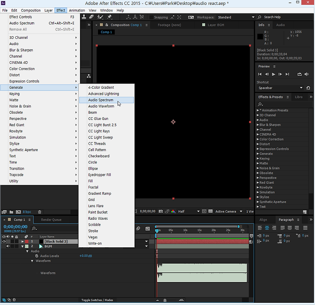Click the left align text icon
Image resolution: width=315 pixels, height=305 pixels.
click(x=260, y=228)
